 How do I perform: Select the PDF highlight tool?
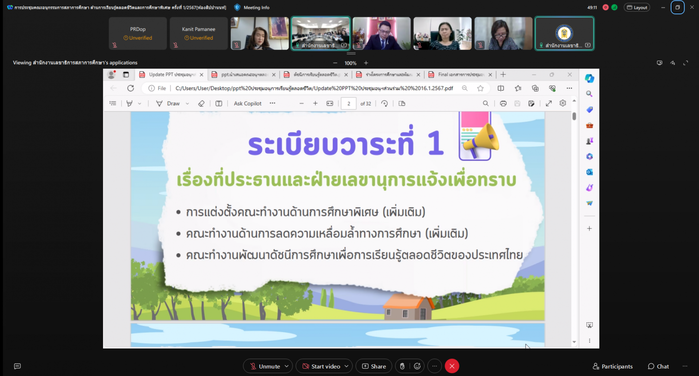(130, 104)
